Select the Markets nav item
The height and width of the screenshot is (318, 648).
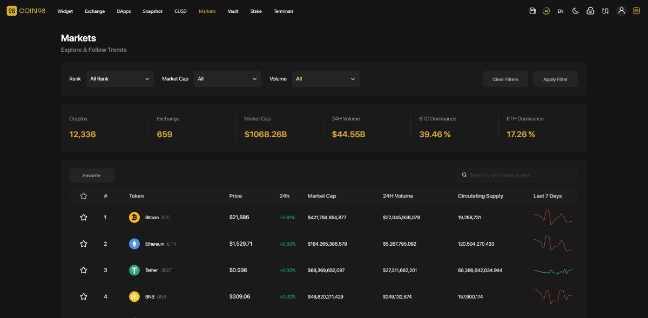(x=207, y=11)
